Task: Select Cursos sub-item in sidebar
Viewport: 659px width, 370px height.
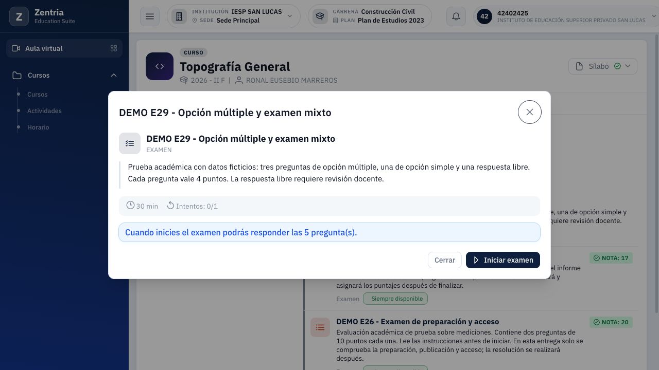Action: (x=37, y=95)
